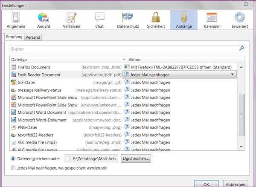The width and height of the screenshot is (256, 187).
Task: Click the file type list scrollbar
Action: [241, 106]
